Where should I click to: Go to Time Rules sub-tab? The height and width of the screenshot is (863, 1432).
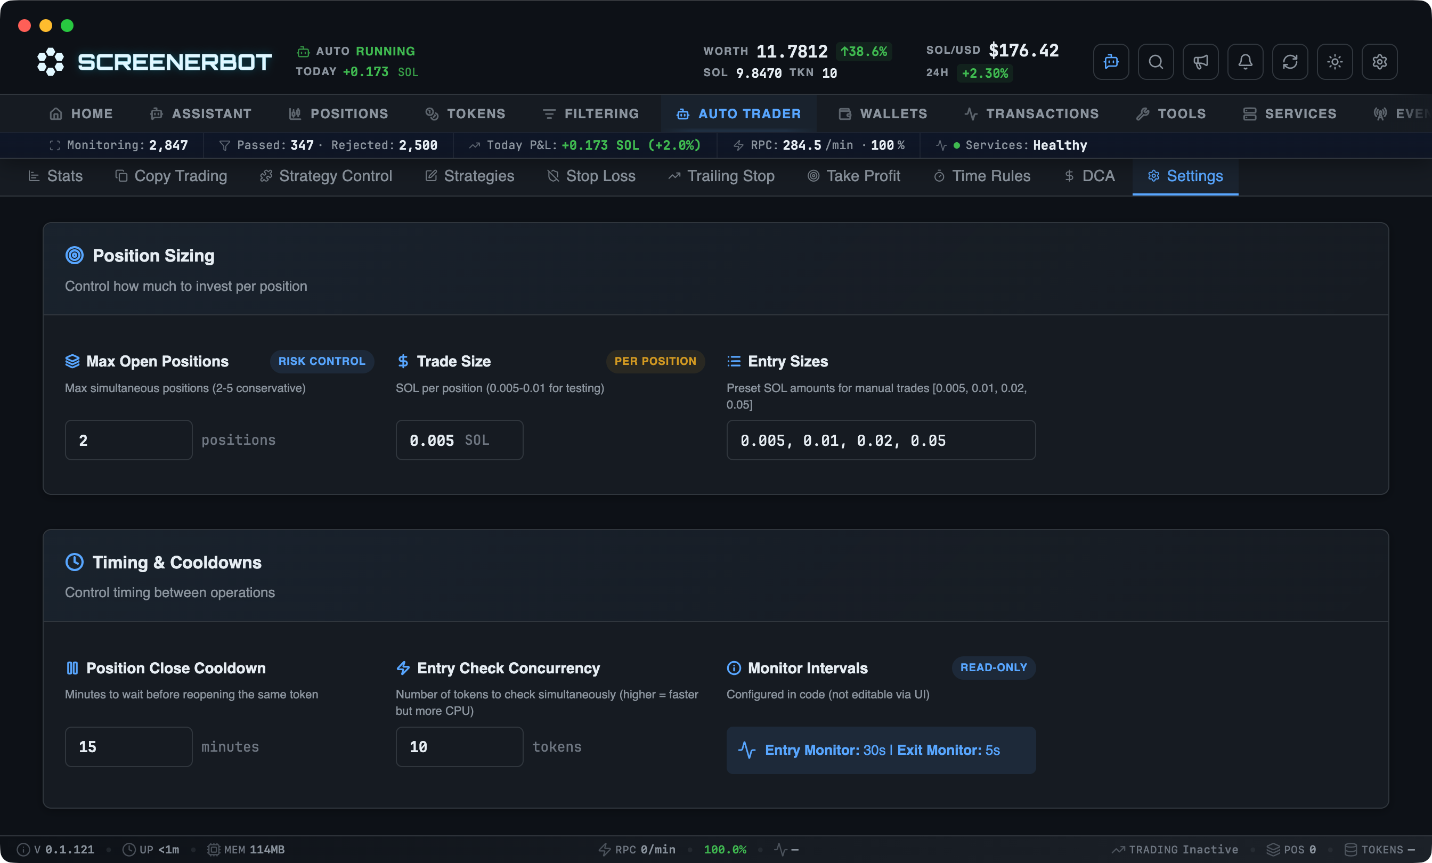982,176
